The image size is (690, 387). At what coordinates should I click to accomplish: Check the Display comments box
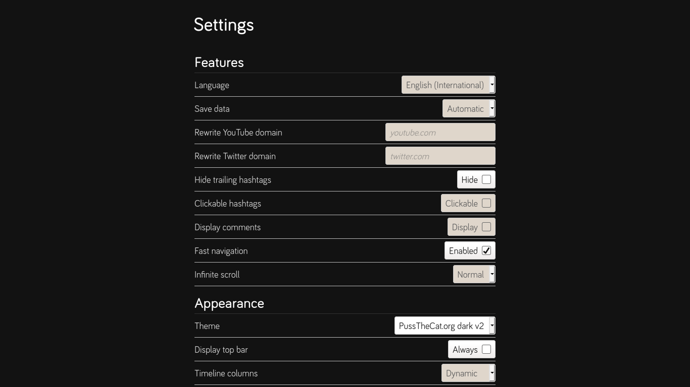click(486, 227)
